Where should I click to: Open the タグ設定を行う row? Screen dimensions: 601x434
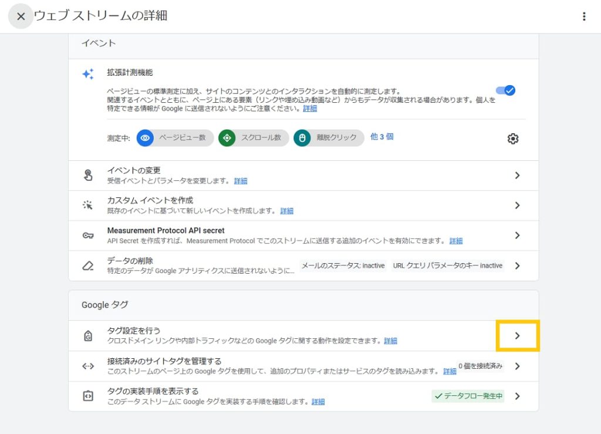click(517, 335)
